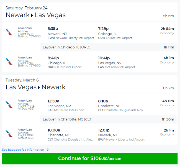Continue for $106.50 per person
The image size is (180, 167).
[90, 158]
